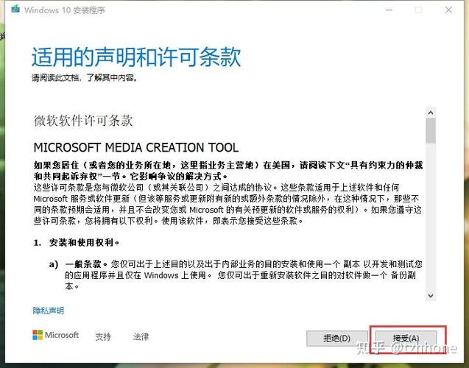Open the 法律 legal link
This screenshot has width=469, height=368.
coord(141,336)
